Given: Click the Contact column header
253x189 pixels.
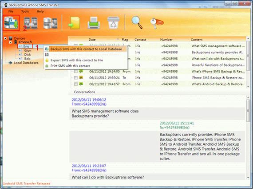Looking at the screenshot, I should 140,39.
